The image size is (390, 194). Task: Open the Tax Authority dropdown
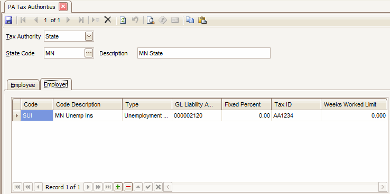[x=89, y=36]
